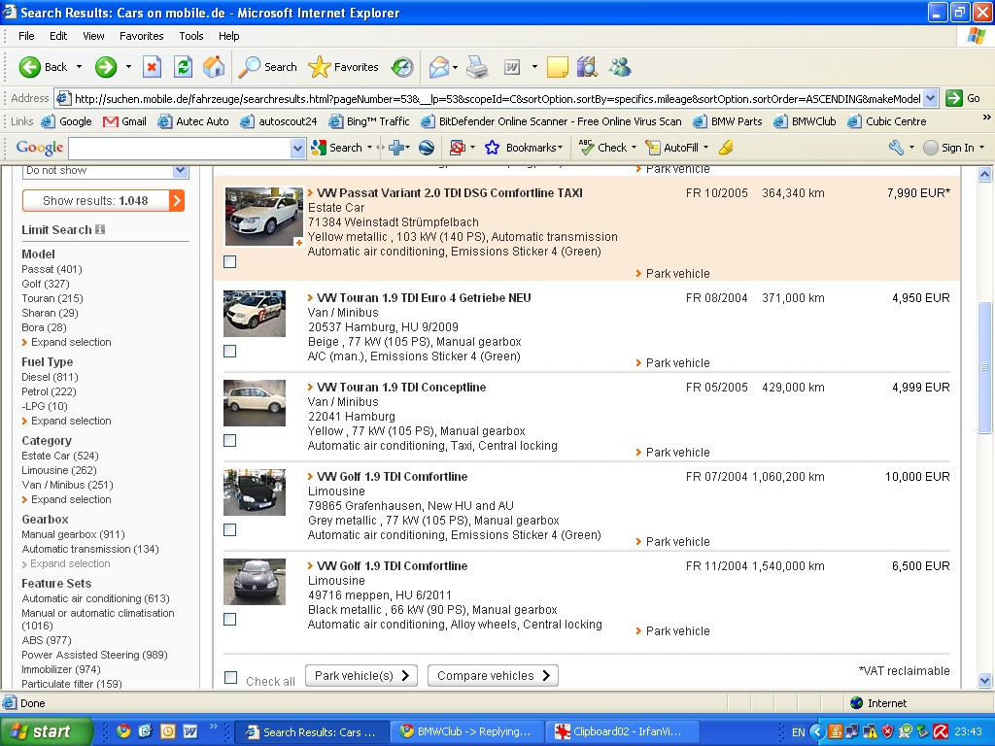Print the page using printer icon
Viewport: 995px width, 746px height.
(477, 67)
